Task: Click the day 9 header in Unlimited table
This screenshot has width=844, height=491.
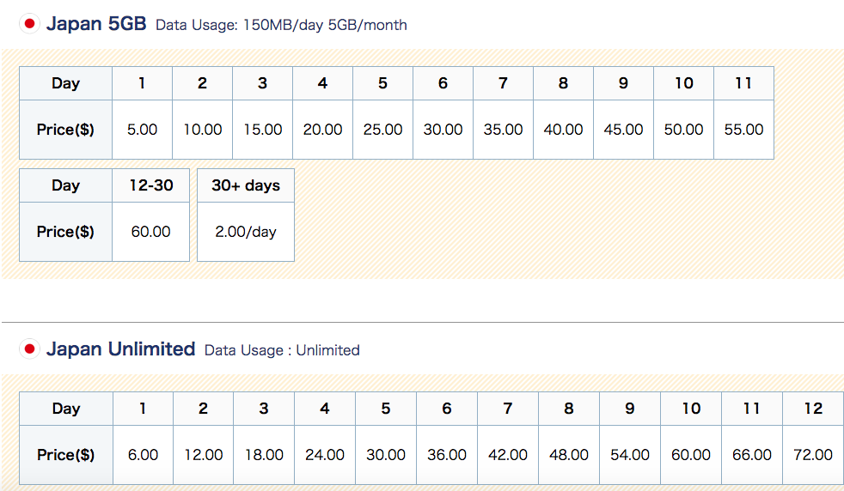Action: pos(630,409)
